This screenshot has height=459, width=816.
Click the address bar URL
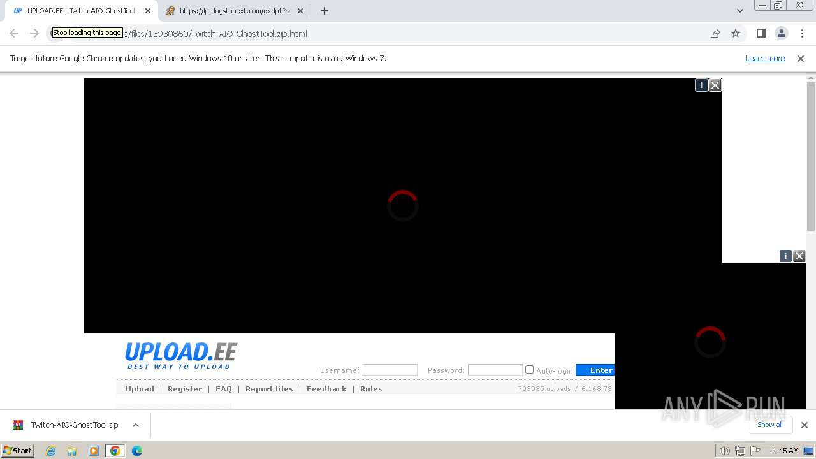coord(217,34)
